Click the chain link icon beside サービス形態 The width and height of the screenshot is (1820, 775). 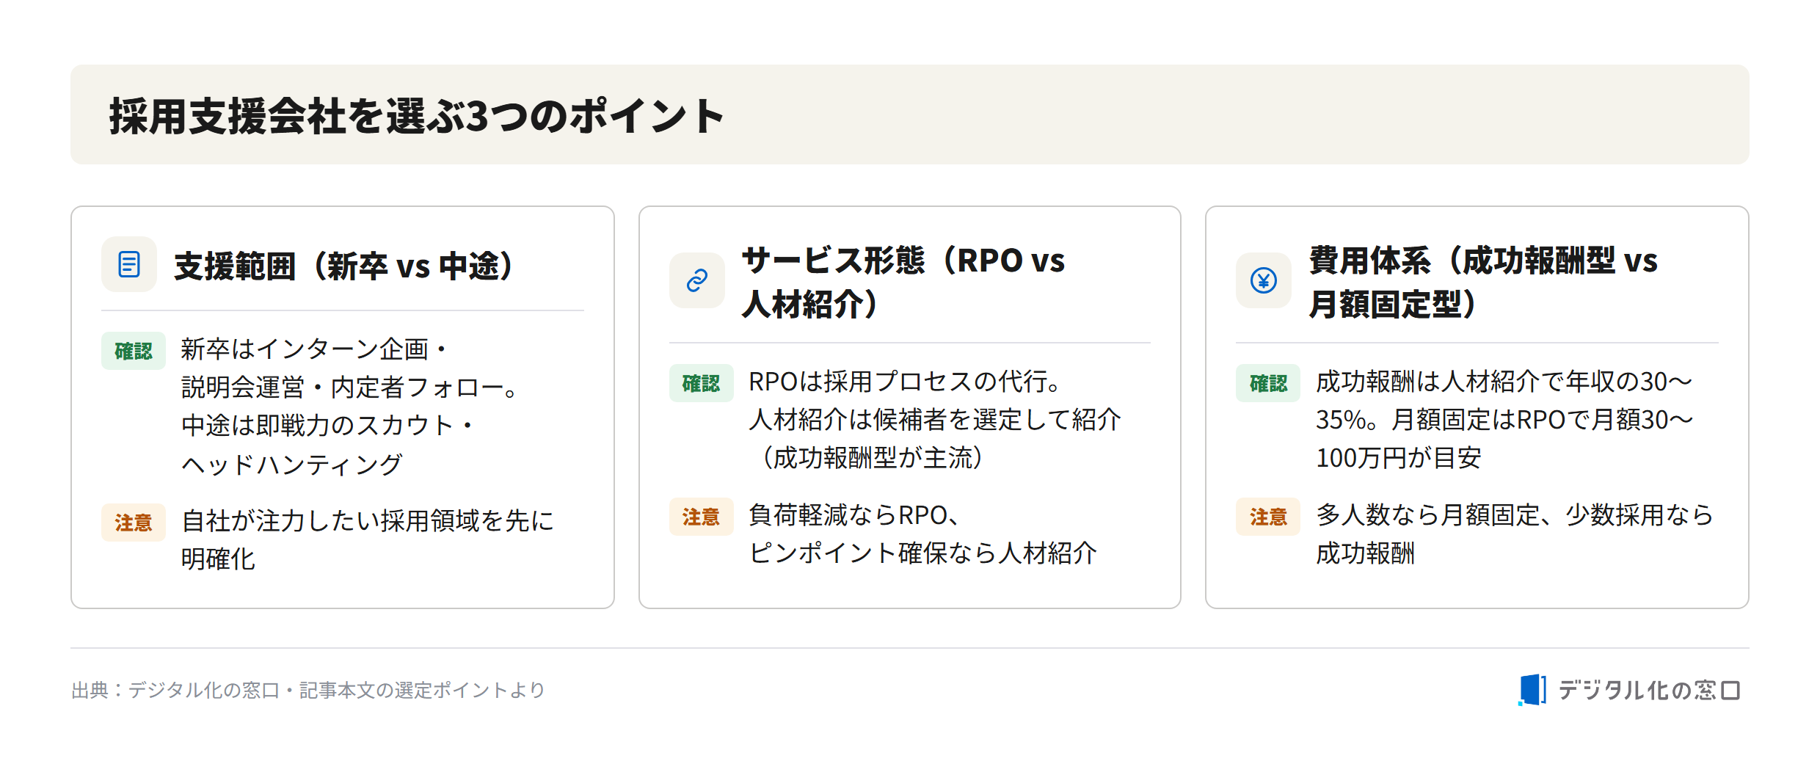pyautogui.click(x=696, y=280)
